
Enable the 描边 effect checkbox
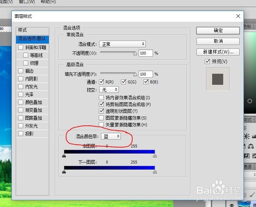21,71
